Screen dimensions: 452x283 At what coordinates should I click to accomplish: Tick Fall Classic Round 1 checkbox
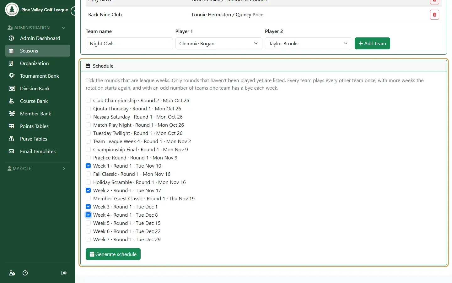pos(88,174)
